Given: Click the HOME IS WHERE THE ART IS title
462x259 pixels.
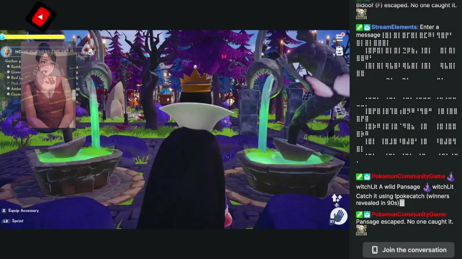Looking at the screenshot, I should (44, 52).
